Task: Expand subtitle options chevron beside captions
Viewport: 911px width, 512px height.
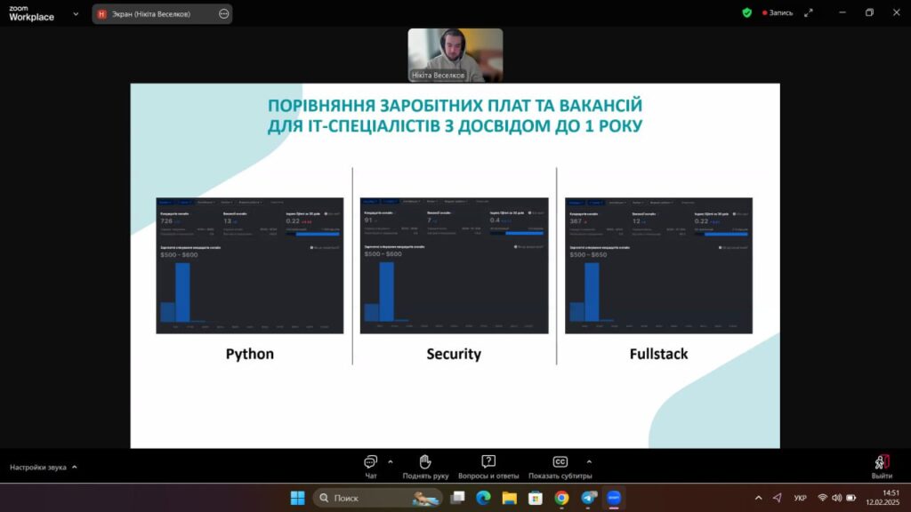Action: [x=588, y=461]
